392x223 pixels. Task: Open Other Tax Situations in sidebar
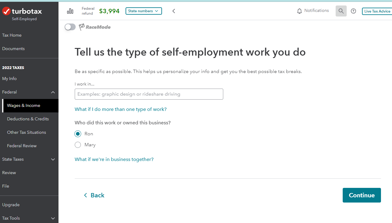pos(27,132)
